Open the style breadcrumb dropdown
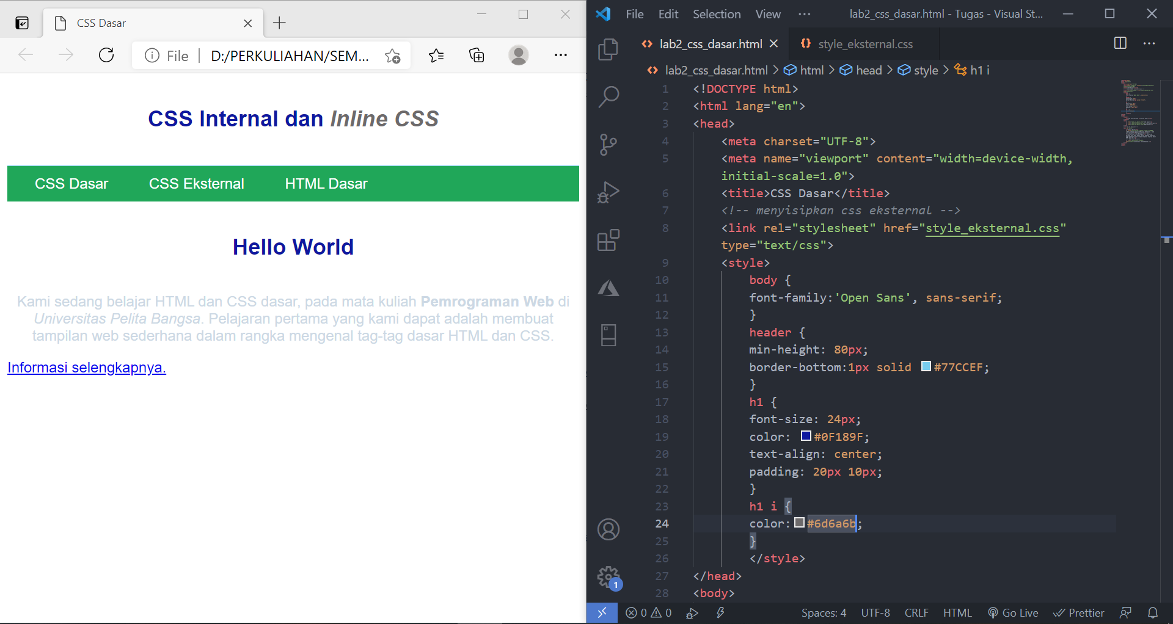Screen dimensions: 1173x624 926,70
